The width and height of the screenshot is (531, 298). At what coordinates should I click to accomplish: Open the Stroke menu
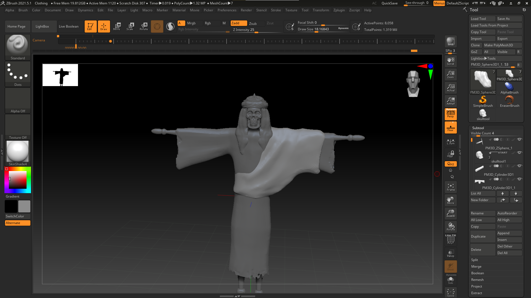click(275, 10)
